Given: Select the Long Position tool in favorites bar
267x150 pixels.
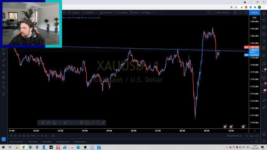Looking at the screenshot, I should 43,122.
